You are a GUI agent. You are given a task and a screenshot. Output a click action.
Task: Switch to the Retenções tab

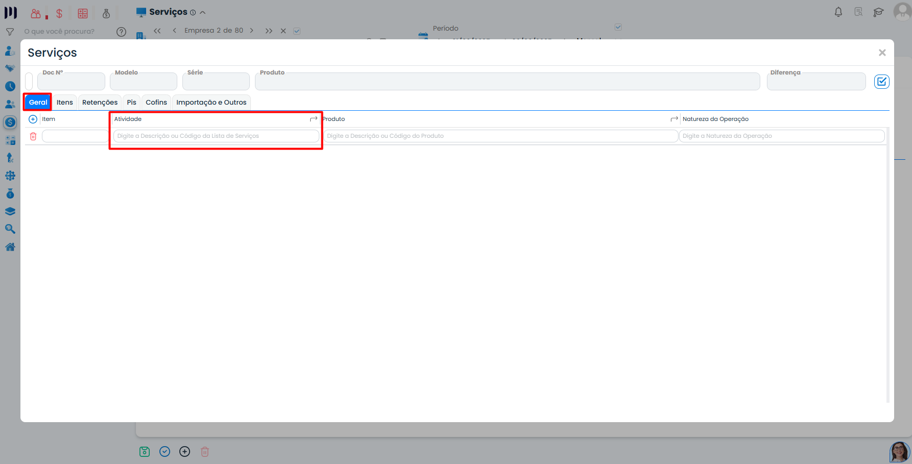point(100,102)
